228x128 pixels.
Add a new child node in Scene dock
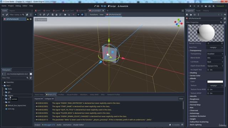[3, 15]
